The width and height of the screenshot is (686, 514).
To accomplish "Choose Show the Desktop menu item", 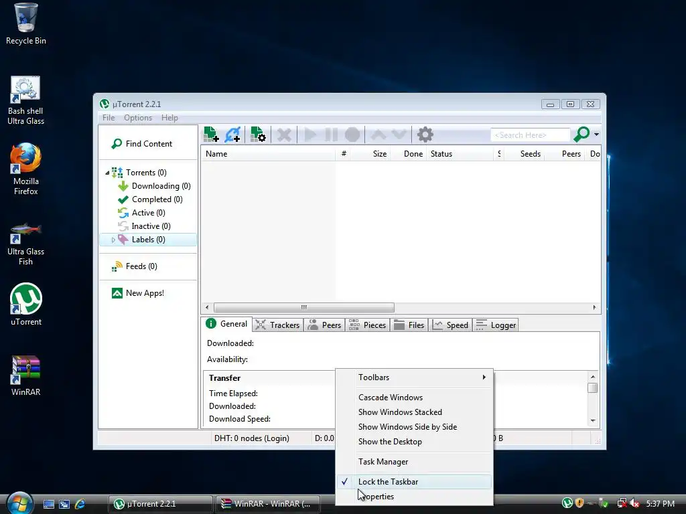I will pos(415,442).
